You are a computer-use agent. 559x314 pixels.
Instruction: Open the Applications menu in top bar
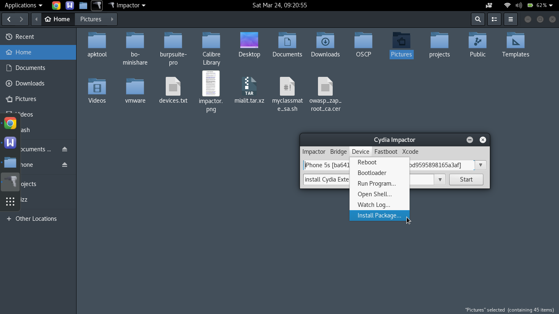click(23, 5)
